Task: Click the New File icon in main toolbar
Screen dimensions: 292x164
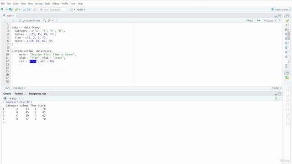Action: (x=2, y=9)
